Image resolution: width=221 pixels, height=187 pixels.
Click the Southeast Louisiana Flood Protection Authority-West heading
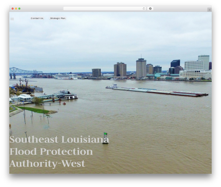(59, 152)
